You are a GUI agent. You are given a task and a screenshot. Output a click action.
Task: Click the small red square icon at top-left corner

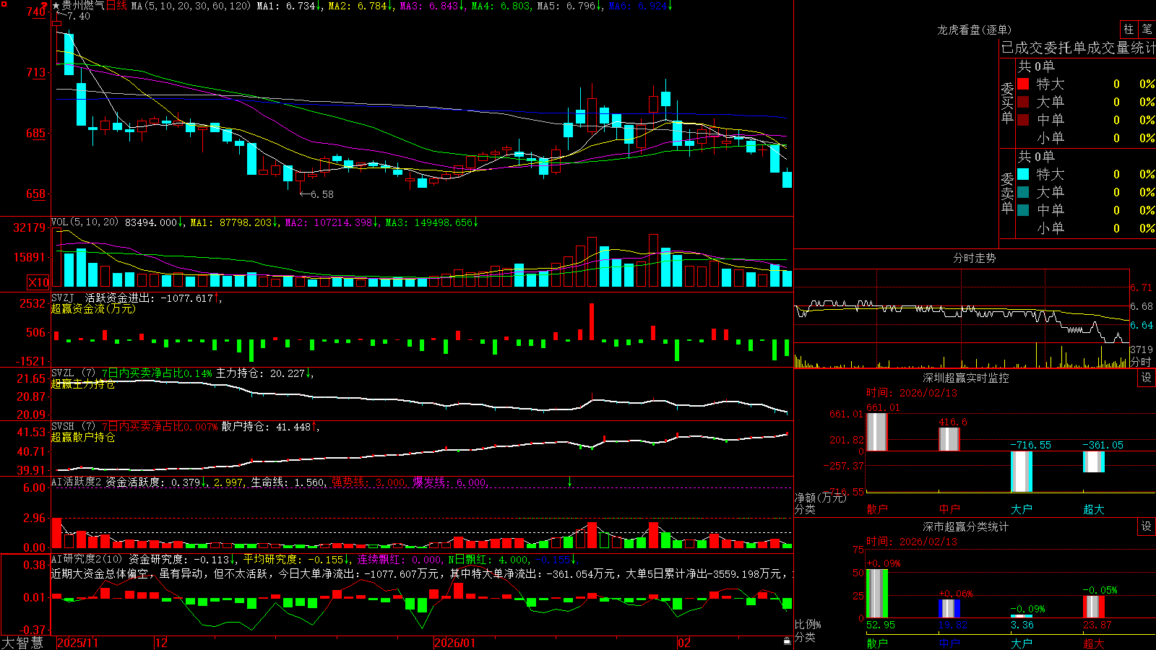point(3,4)
